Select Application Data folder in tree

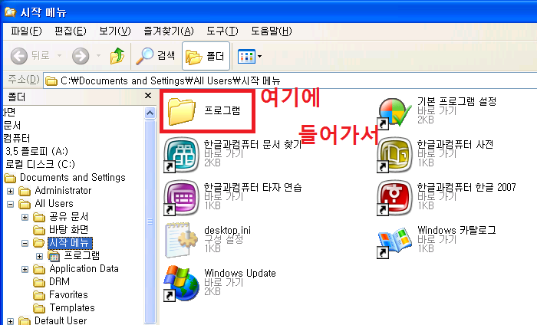pos(84,269)
